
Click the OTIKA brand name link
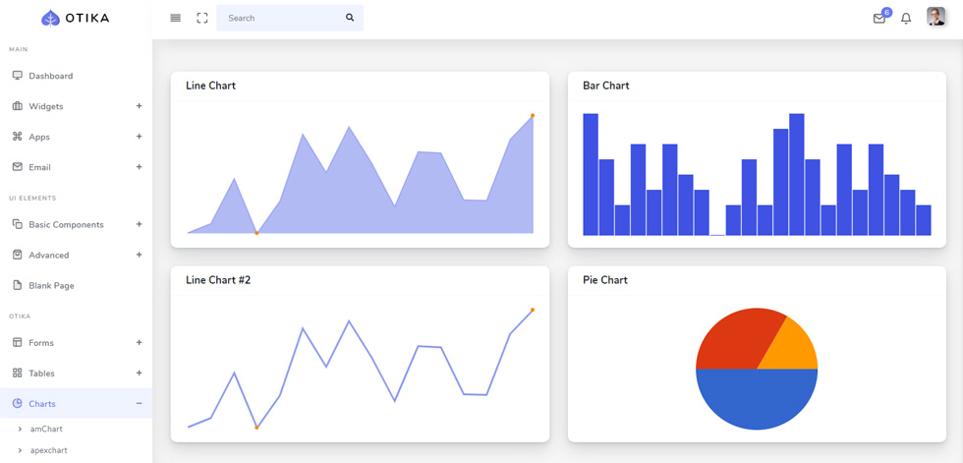86,19
